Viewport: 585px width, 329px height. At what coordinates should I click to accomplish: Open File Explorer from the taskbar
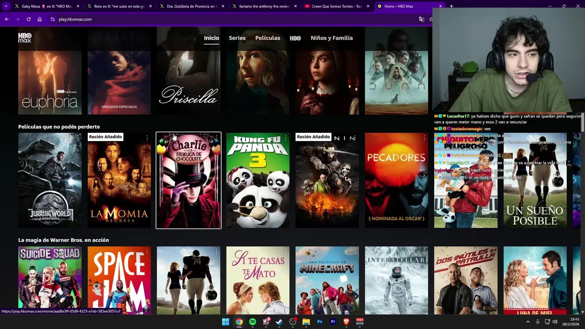pos(306,322)
